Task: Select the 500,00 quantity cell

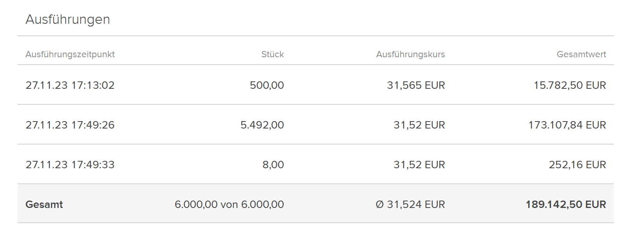Action: pyautogui.click(x=267, y=85)
